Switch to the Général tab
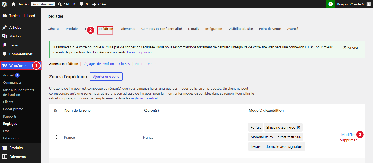 pos(54,29)
